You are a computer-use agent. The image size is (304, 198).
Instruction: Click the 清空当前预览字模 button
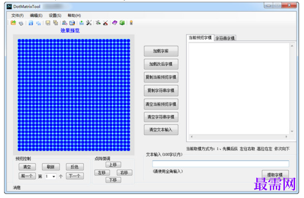(x=161, y=104)
